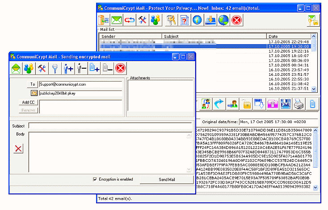This screenshot has width=328, height=210.
Task: Select the highlighted mail dated 17.10.2005 19:30:00
Action: [x=205, y=46]
